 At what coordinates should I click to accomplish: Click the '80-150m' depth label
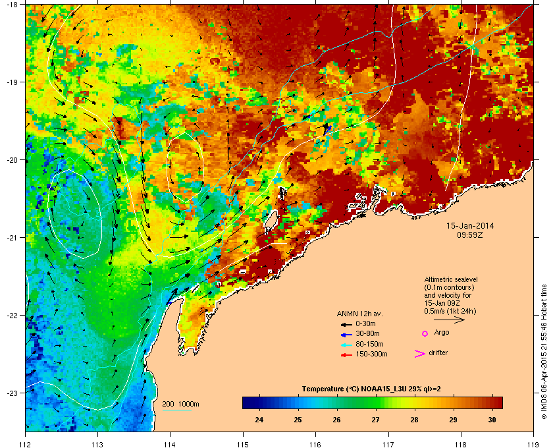pos(369,344)
